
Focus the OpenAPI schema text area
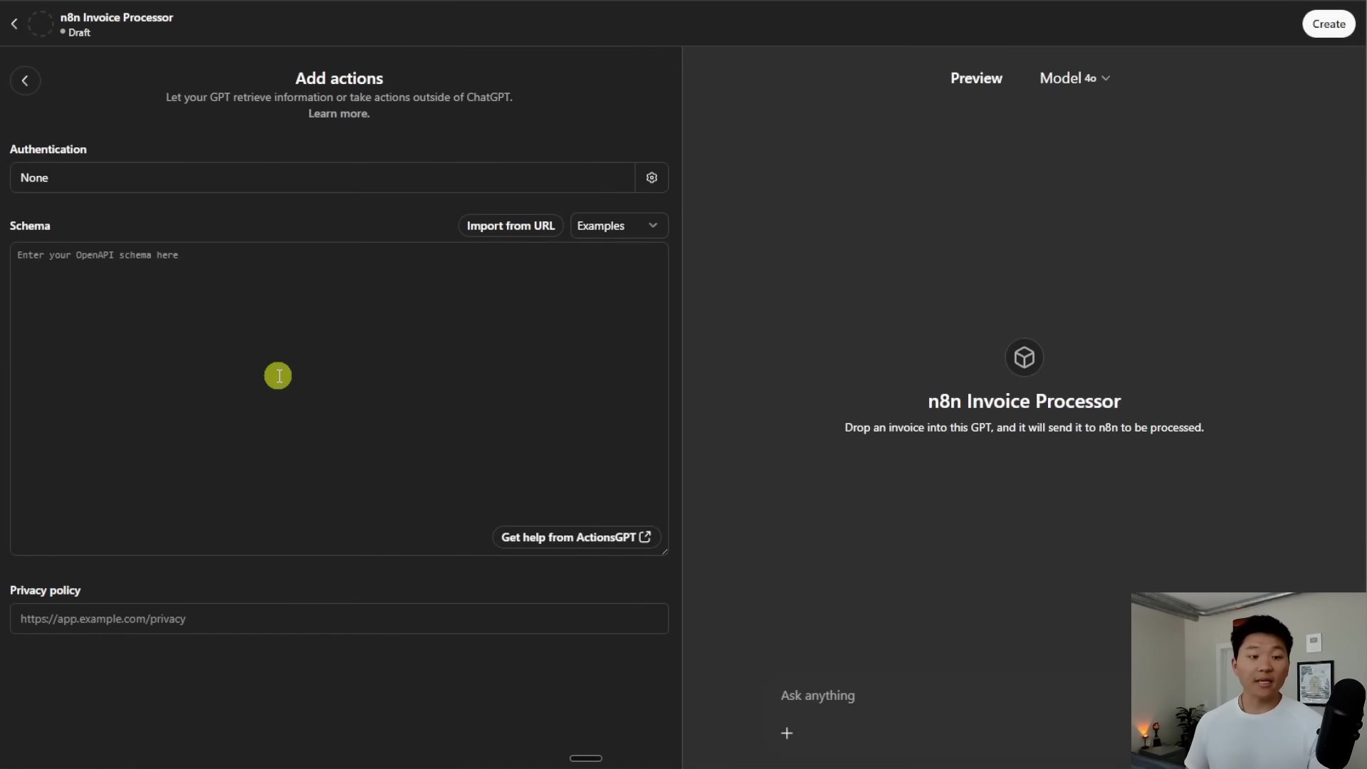[x=339, y=399]
